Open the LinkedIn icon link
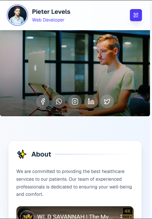Image resolution: width=152 pixels, height=219 pixels. tap(91, 101)
